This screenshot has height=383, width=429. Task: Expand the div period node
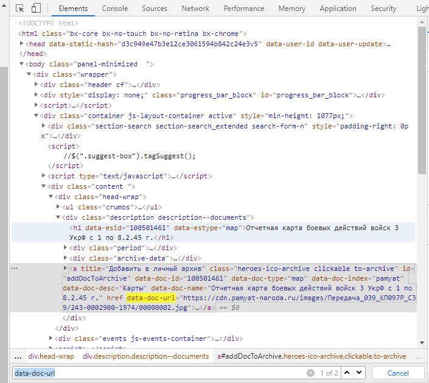point(65,247)
